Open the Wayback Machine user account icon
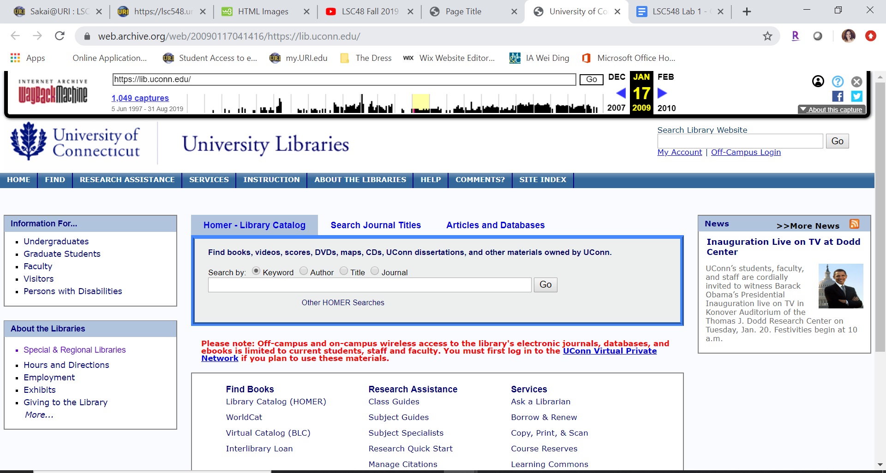886x473 pixels. 818,82
